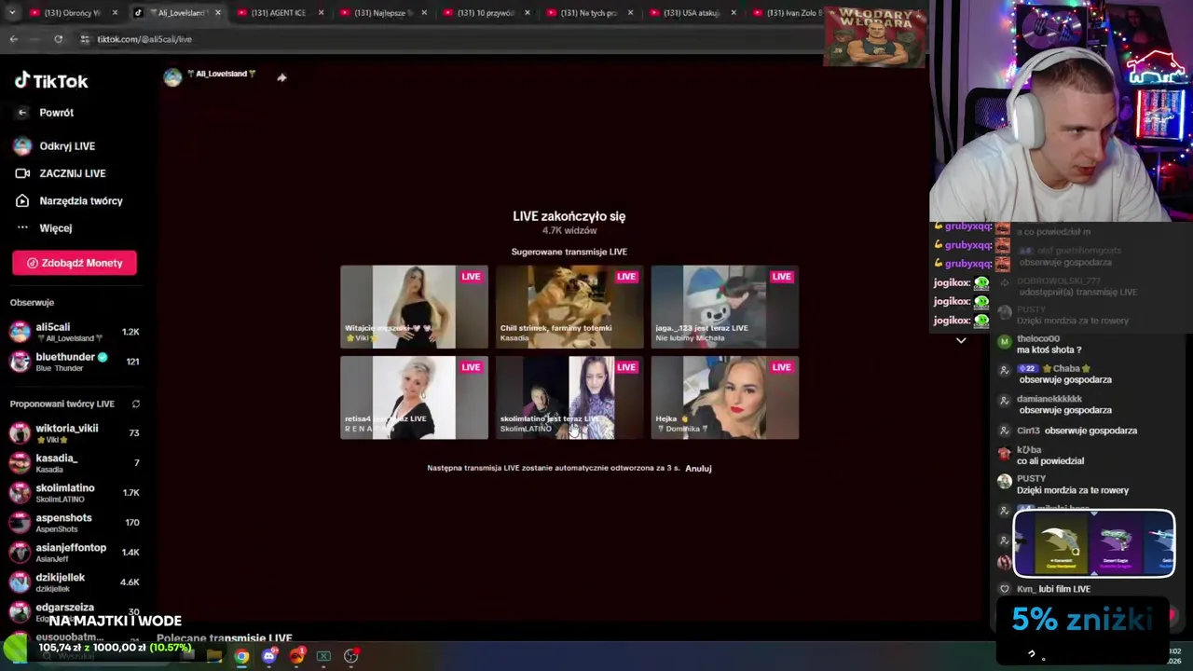Open the browser tab search dropdown
The width and height of the screenshot is (1193, 671).
[11, 13]
